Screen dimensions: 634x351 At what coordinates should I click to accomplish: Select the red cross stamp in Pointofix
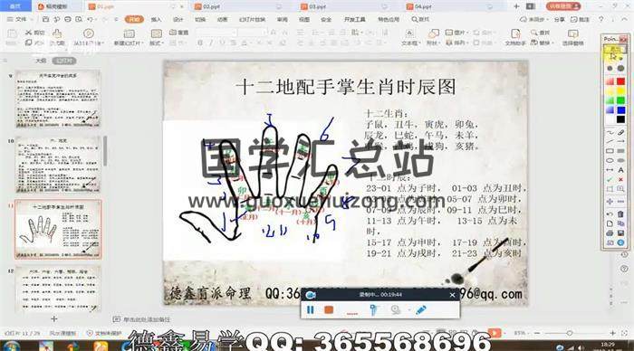[x=620, y=179]
